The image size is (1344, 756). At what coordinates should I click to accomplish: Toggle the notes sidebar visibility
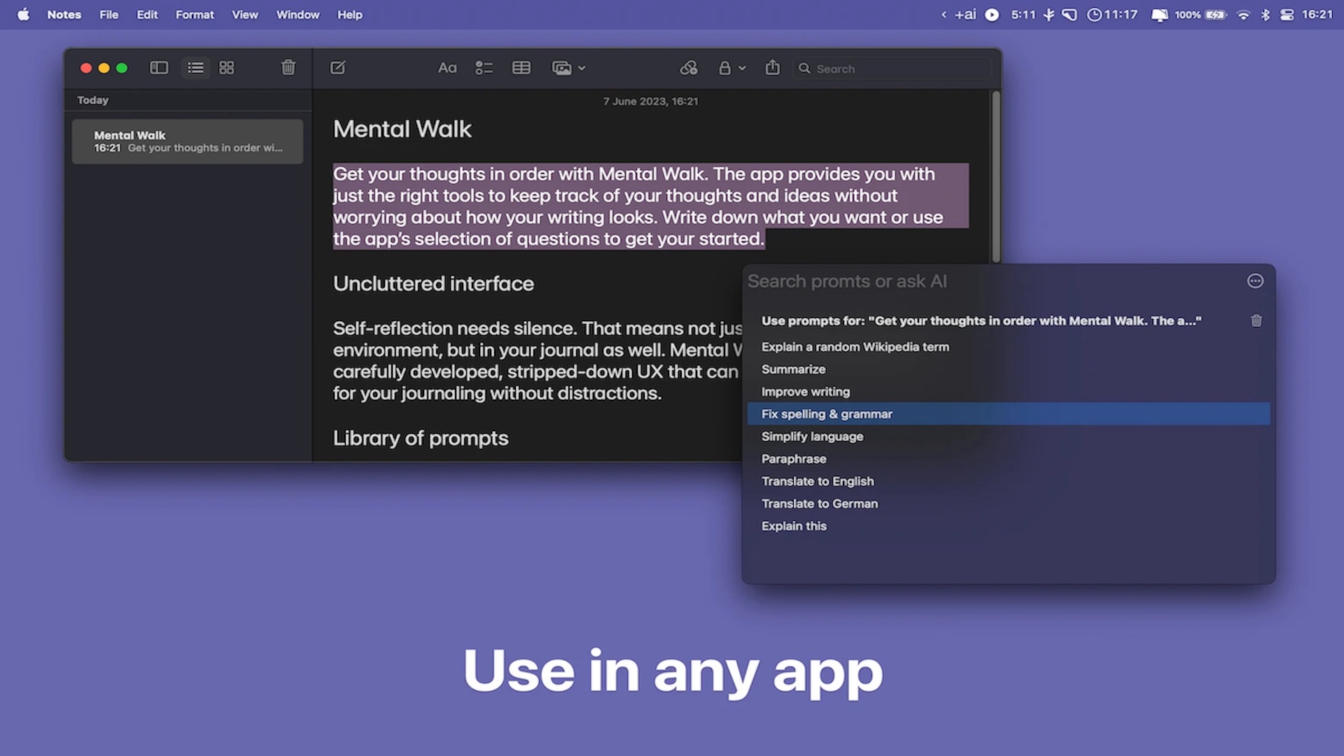click(158, 67)
